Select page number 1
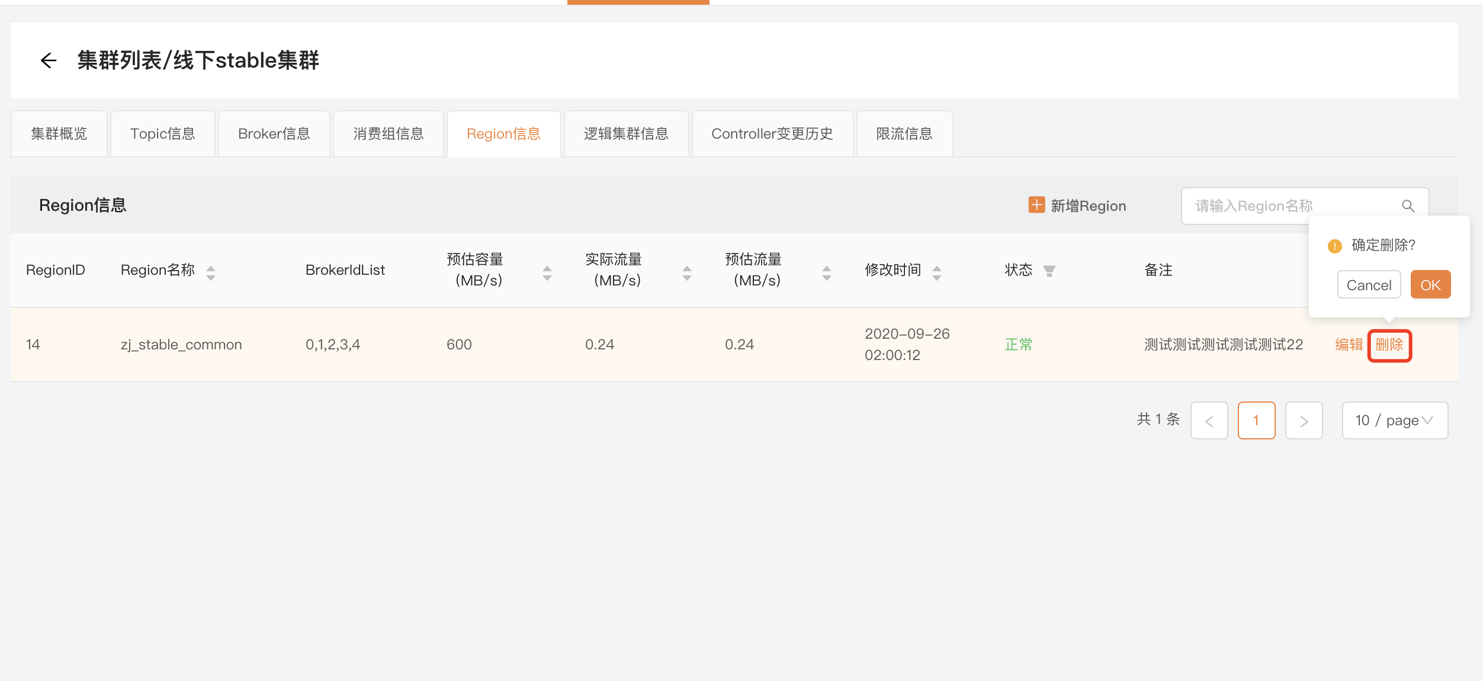 tap(1256, 420)
